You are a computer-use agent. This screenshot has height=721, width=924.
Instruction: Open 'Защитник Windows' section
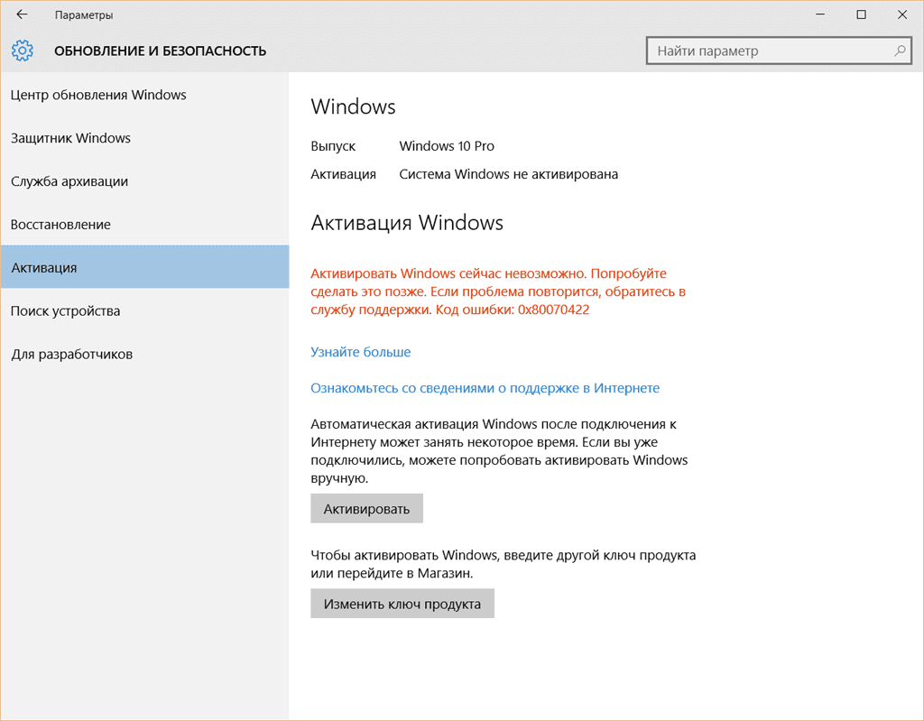[x=144, y=138]
